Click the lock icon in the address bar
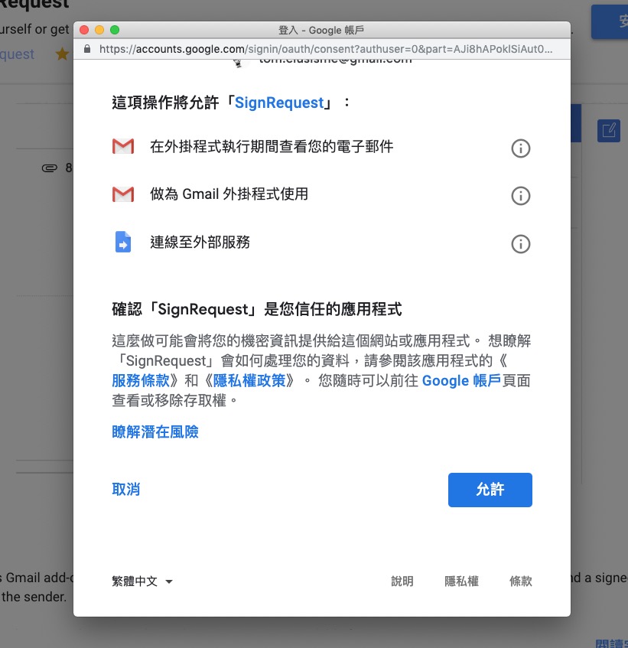The width and height of the screenshot is (628, 648). tap(86, 49)
